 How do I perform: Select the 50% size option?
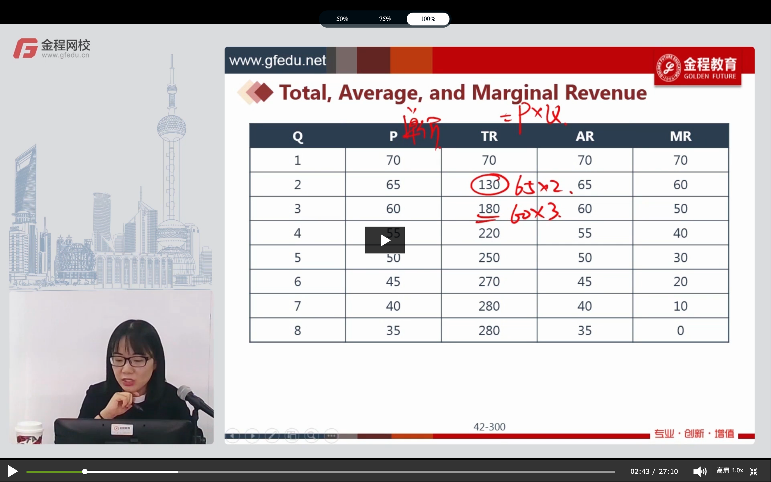(342, 19)
